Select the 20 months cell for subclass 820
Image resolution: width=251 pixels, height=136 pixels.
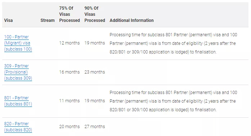pyautogui.click(x=70, y=127)
